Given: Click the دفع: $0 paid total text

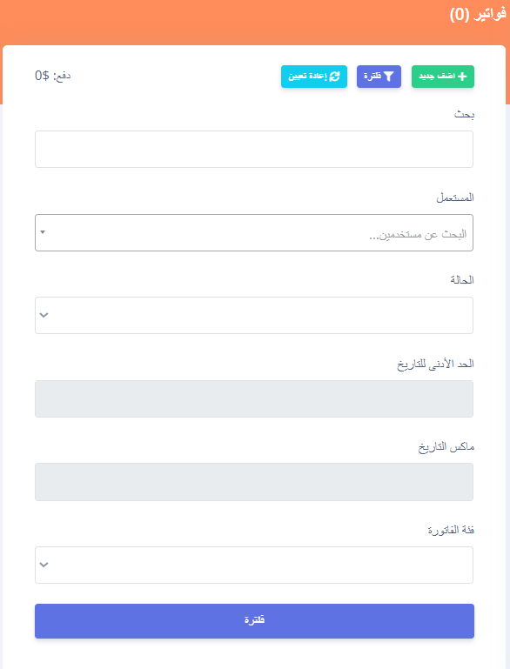Looking at the screenshot, I should point(52,76).
